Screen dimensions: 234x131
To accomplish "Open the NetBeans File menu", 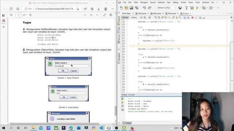I will pos(124,3).
